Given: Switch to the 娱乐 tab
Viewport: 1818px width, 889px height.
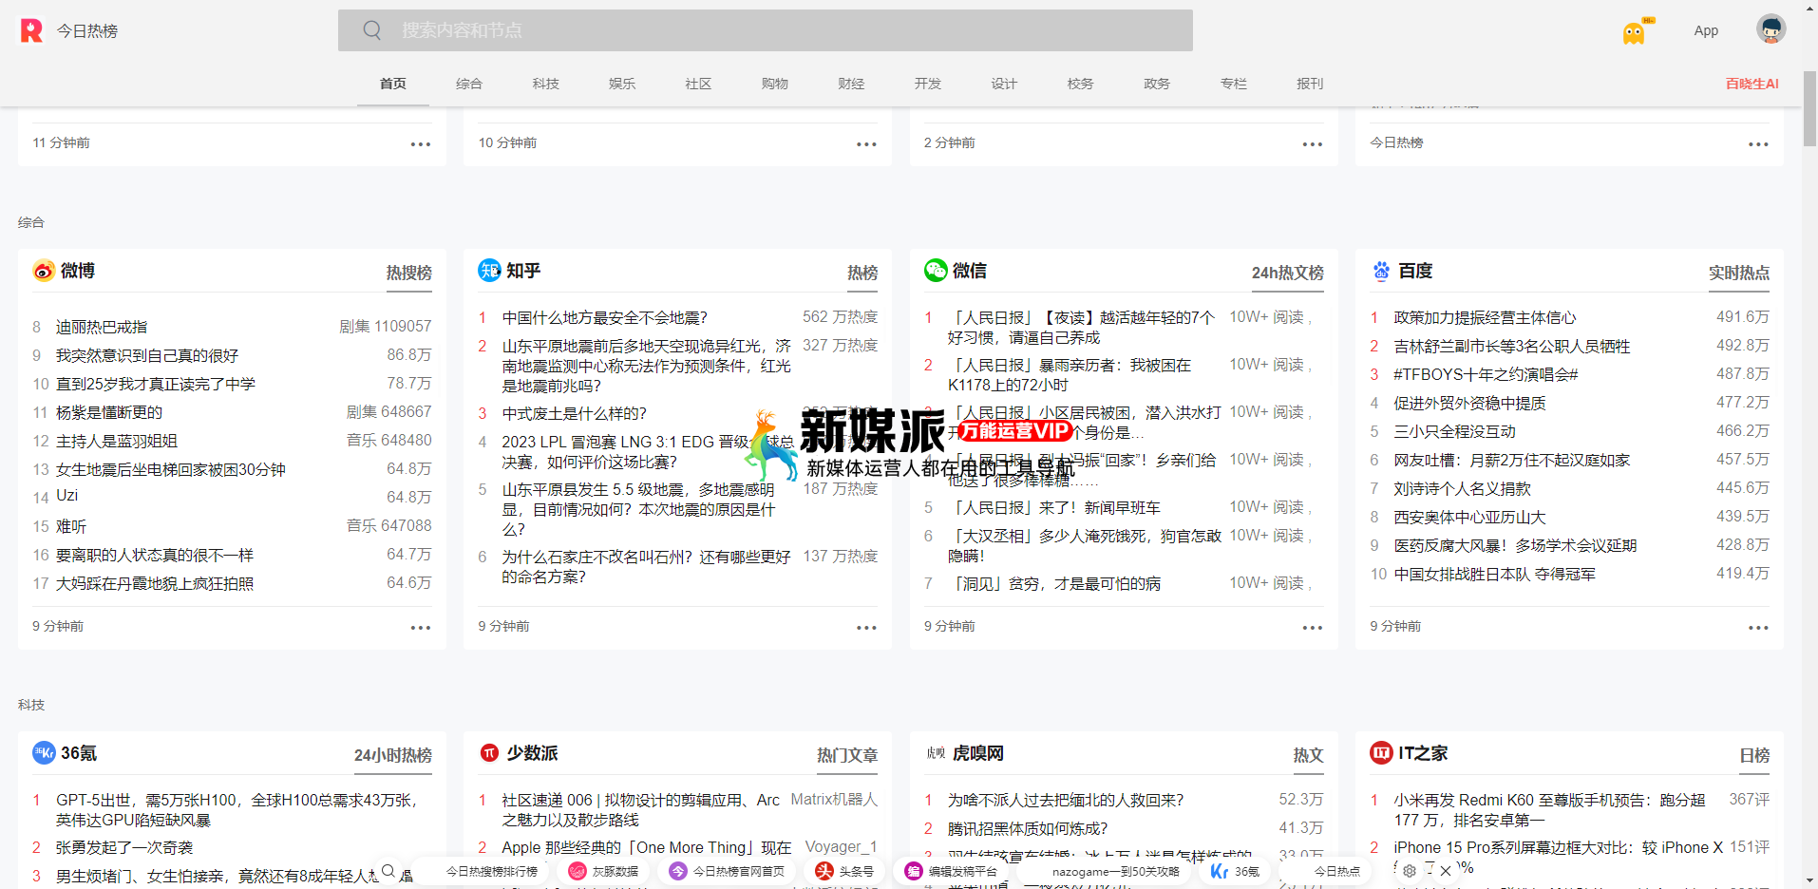Looking at the screenshot, I should click(622, 84).
